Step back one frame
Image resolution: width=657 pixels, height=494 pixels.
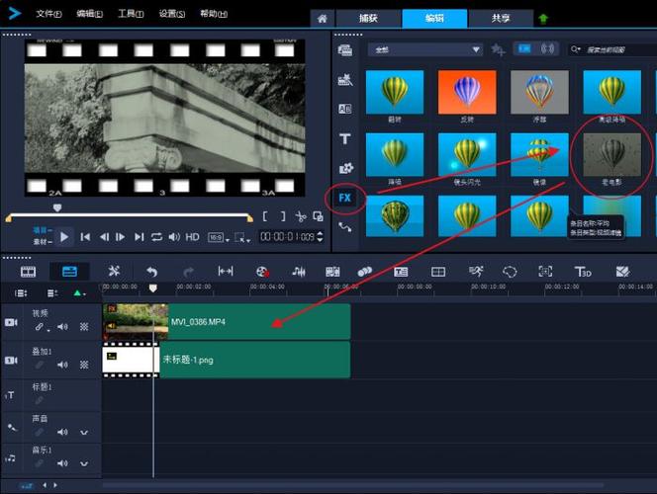tap(104, 237)
